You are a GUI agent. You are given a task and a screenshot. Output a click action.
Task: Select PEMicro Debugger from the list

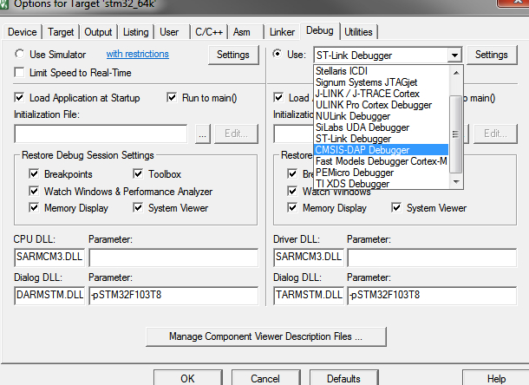pyautogui.click(x=382, y=173)
